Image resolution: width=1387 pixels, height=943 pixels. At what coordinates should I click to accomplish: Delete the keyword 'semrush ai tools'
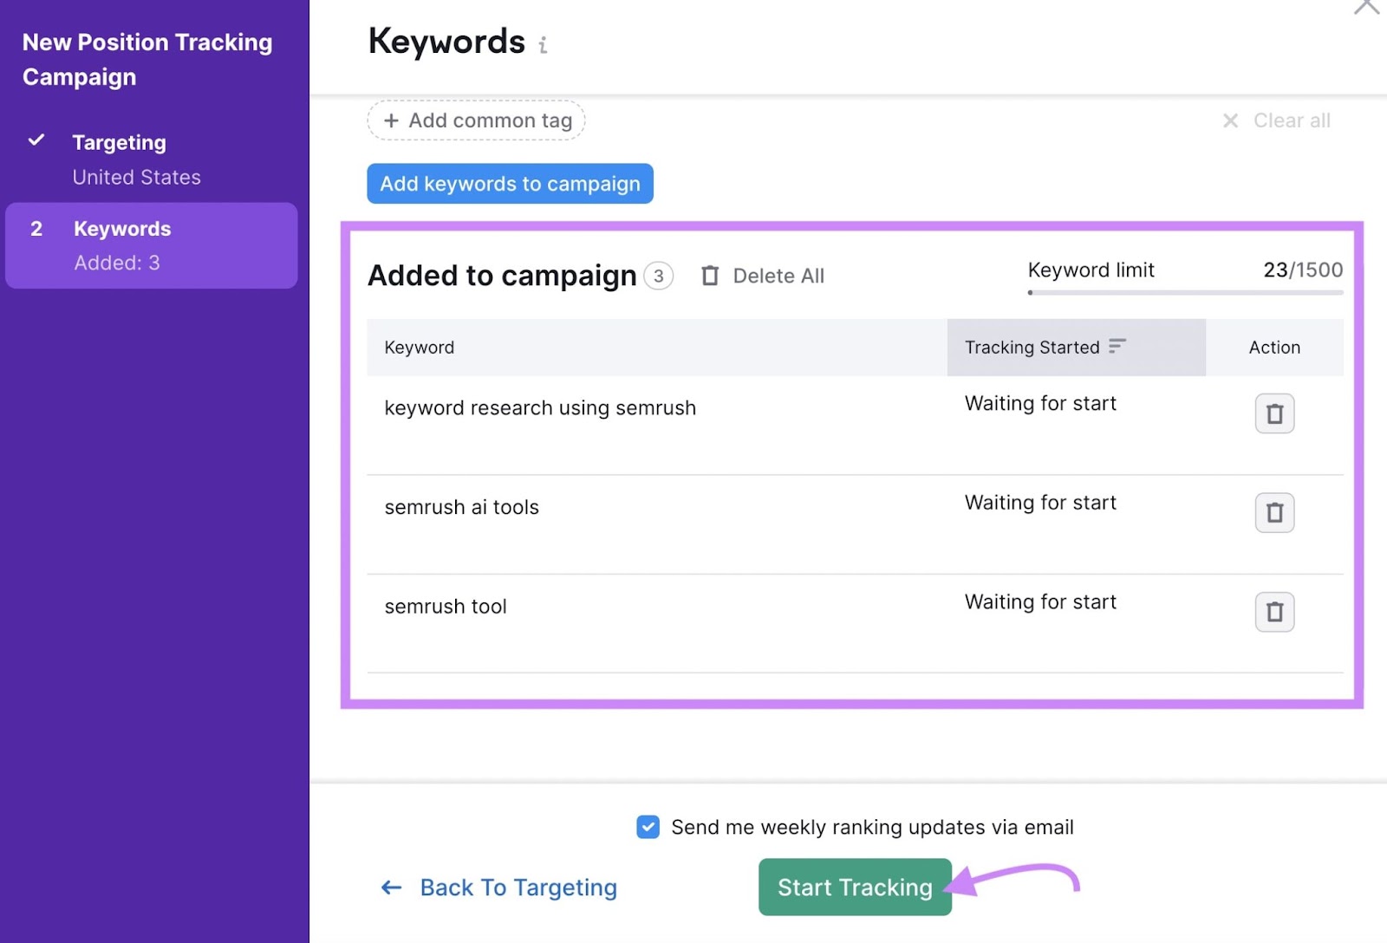pyautogui.click(x=1273, y=512)
